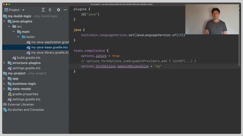Screen dimensions: 243x136
Task: Click business-logic module folder icon
Action: pos(9,84)
